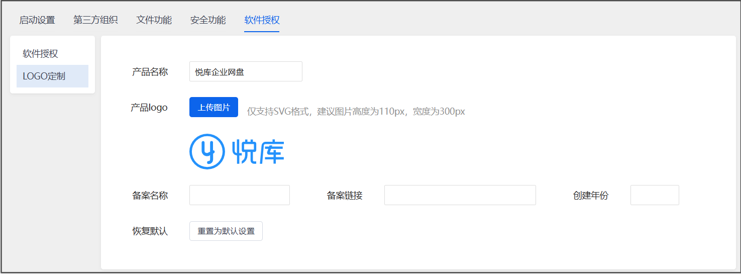741x274 pixels.
Task: Select LOGO定制 in the sidebar
Action: pyautogui.click(x=52, y=76)
